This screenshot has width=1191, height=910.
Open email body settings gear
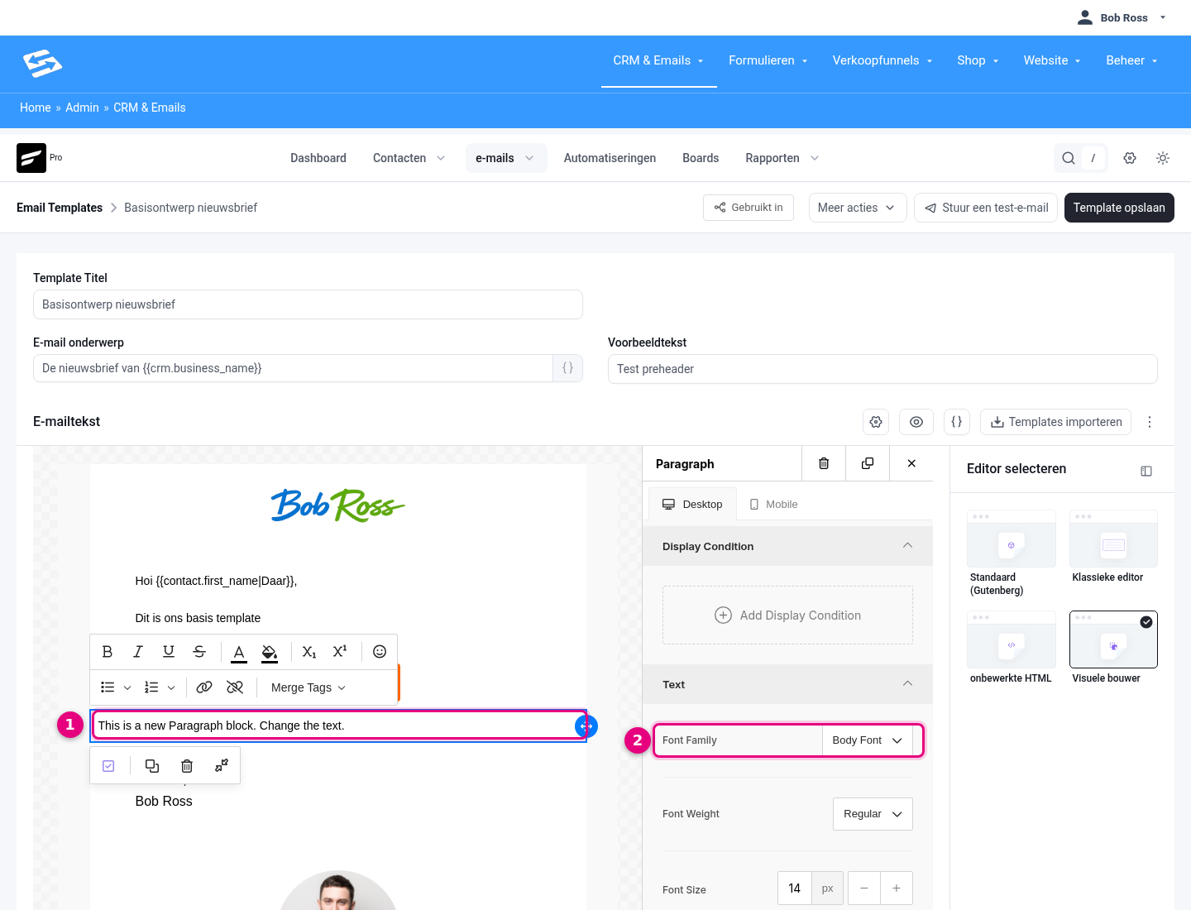click(876, 422)
